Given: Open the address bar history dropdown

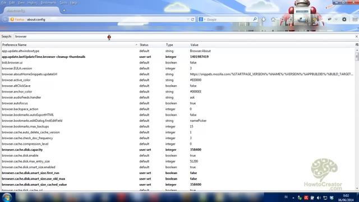Looking at the screenshot, I should coord(188,20).
